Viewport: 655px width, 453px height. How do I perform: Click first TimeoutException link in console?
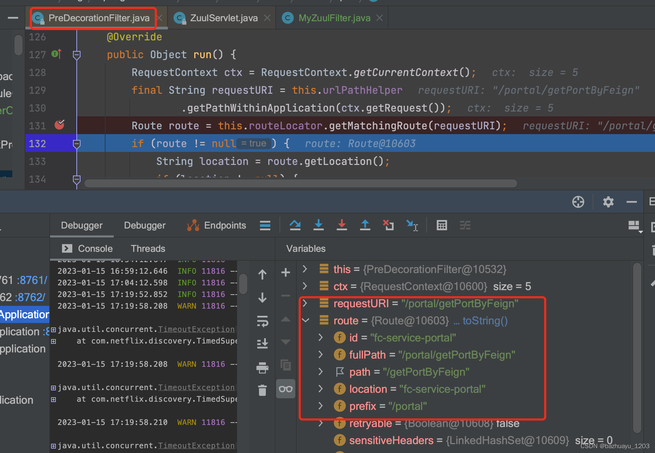[x=196, y=329]
